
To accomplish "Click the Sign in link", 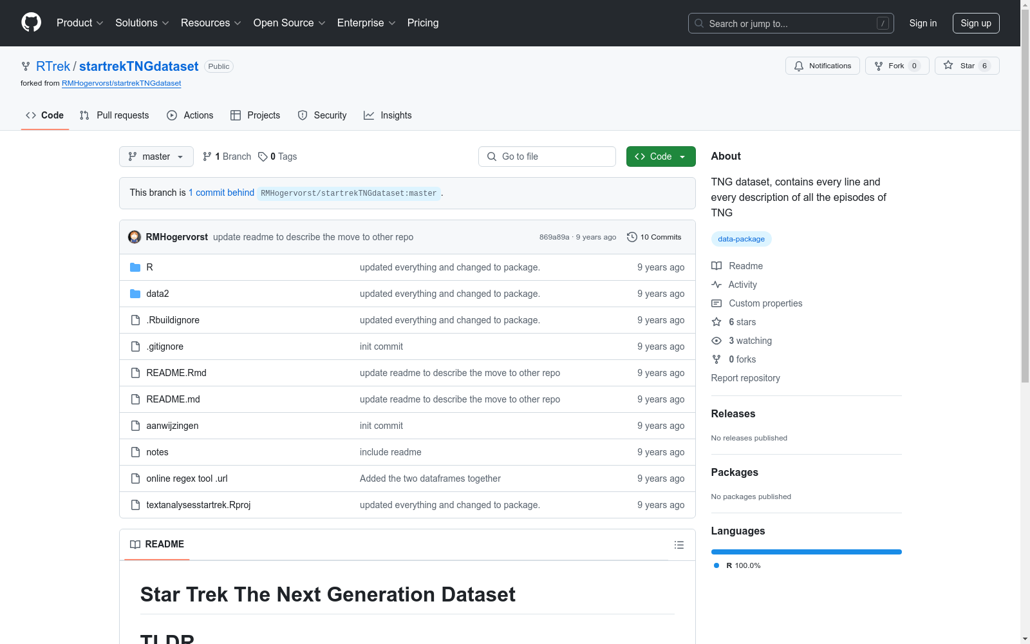I will (923, 23).
